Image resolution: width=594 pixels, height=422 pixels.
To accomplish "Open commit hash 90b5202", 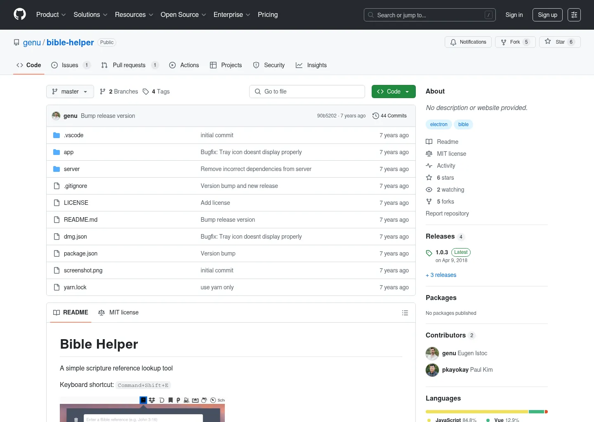I will [327, 116].
